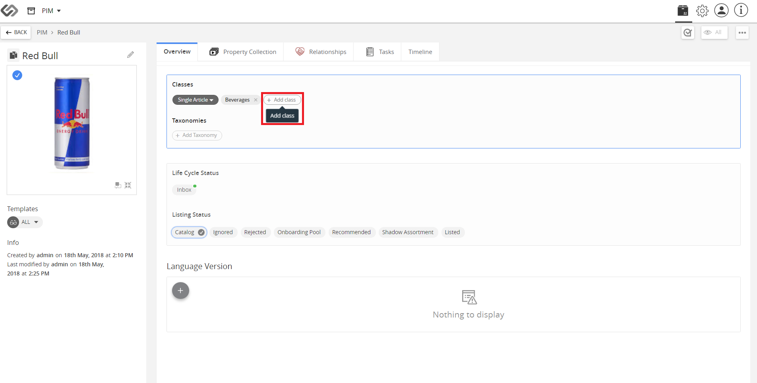Collapse the image with the shrink arrows icon
The width and height of the screenshot is (757, 383).
pos(128,185)
